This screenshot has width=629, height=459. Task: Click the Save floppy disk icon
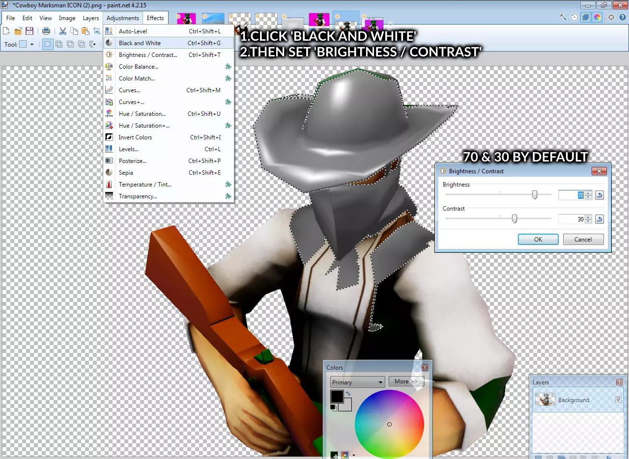click(x=29, y=31)
